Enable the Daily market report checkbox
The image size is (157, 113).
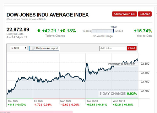point(33,48)
